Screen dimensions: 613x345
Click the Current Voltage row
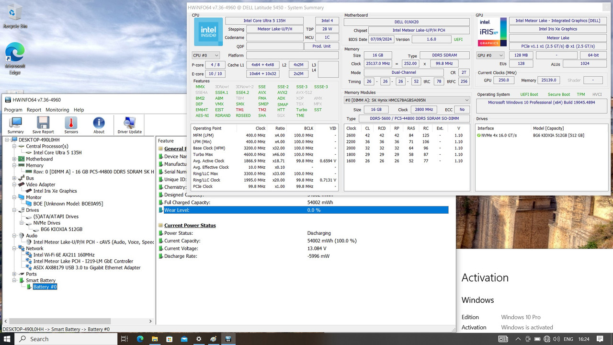(x=303, y=248)
